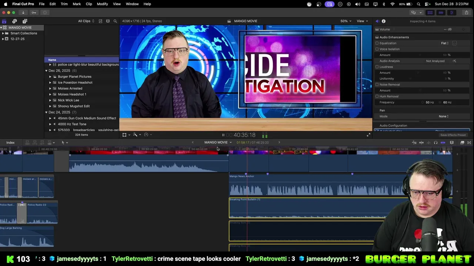Toggle solo headphones icon in timeline
Screen dimensions: 474x266
435,143
